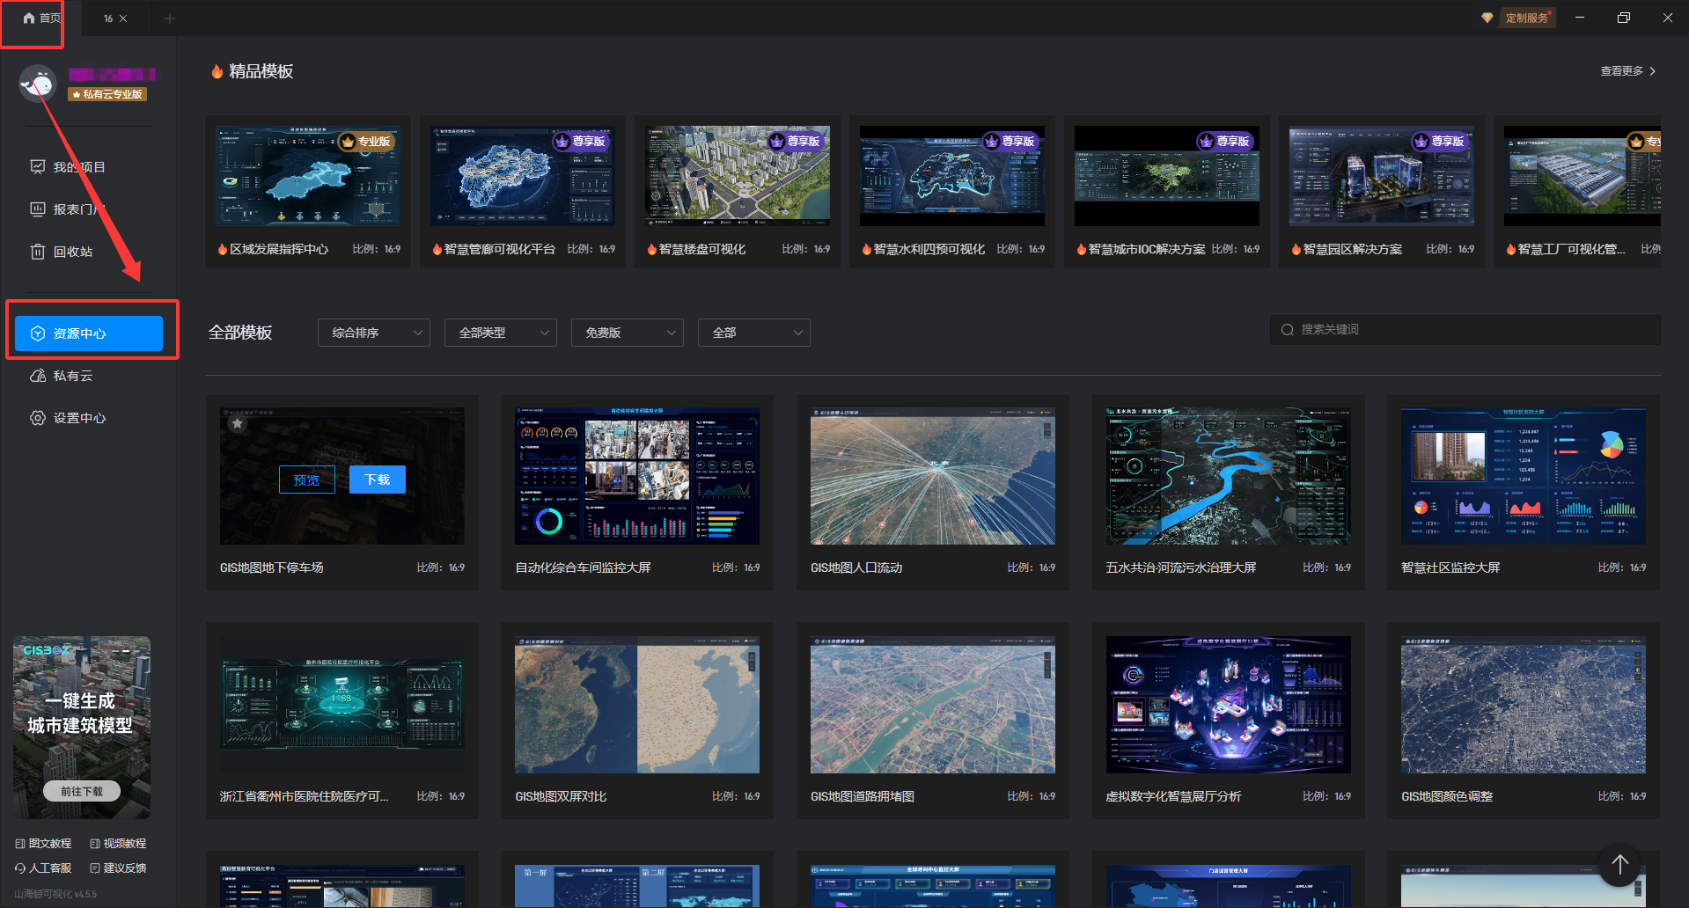The image size is (1689, 908).
Task: Click the 尊享版 badge on 智慧城市IOC解决方案
Action: coord(1225,142)
